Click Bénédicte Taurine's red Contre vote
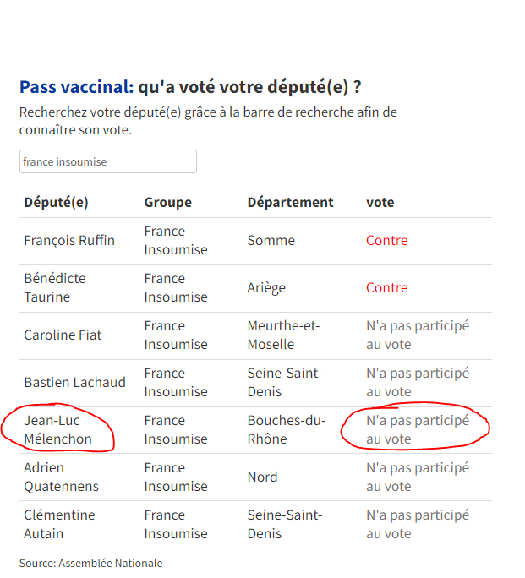Viewport: 525px width, 578px height. (x=386, y=288)
